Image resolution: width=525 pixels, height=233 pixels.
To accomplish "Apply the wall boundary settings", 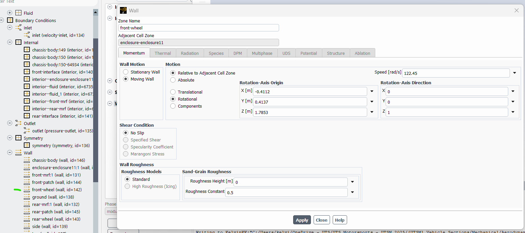I will click(x=302, y=220).
